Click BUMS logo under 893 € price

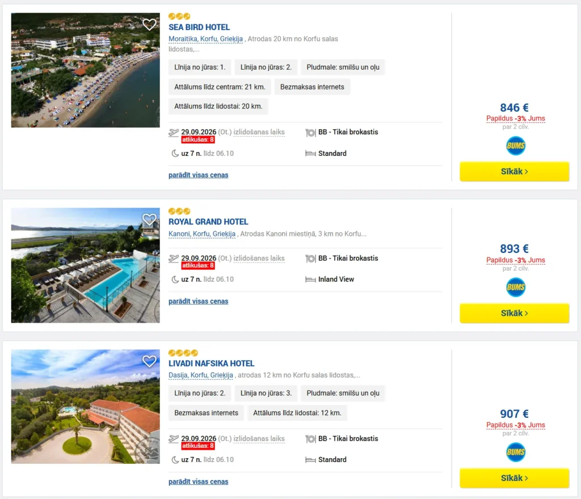pyautogui.click(x=515, y=287)
